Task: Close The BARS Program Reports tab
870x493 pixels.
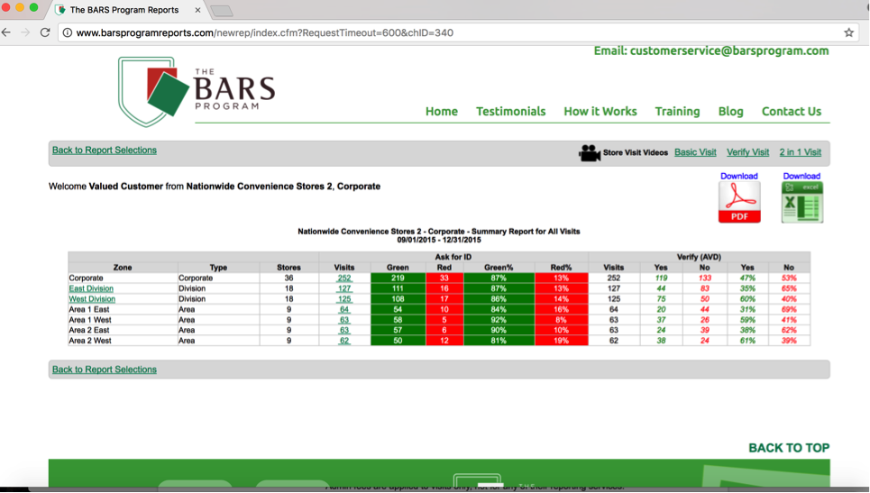Action: [x=197, y=10]
